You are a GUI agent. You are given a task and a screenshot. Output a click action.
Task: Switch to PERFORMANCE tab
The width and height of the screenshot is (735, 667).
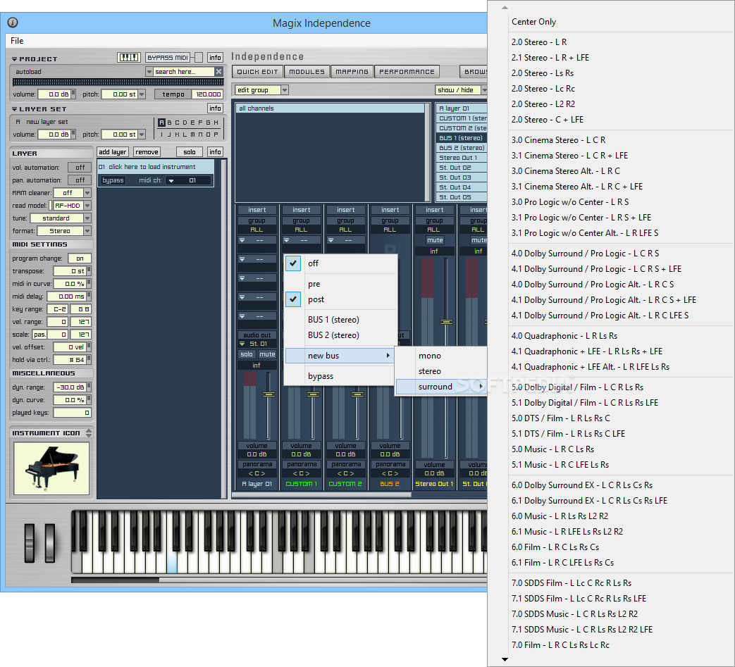coord(407,72)
